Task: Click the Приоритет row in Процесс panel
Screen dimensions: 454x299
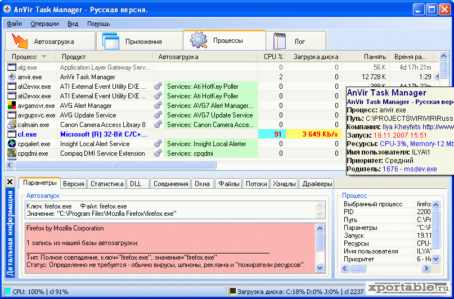Action: [x=387, y=259]
